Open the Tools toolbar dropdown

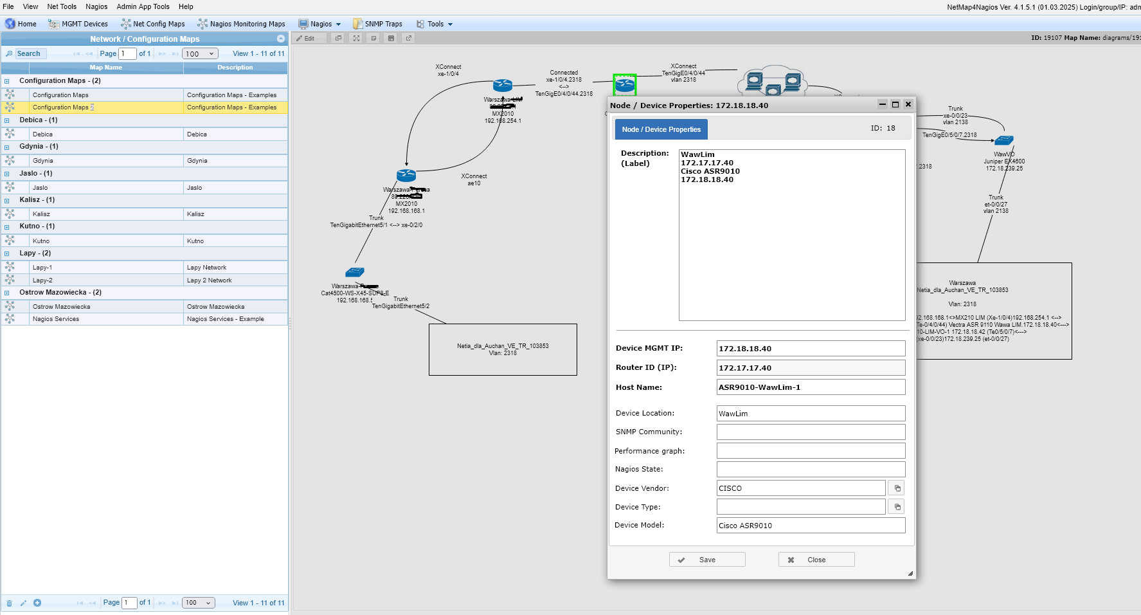point(435,24)
